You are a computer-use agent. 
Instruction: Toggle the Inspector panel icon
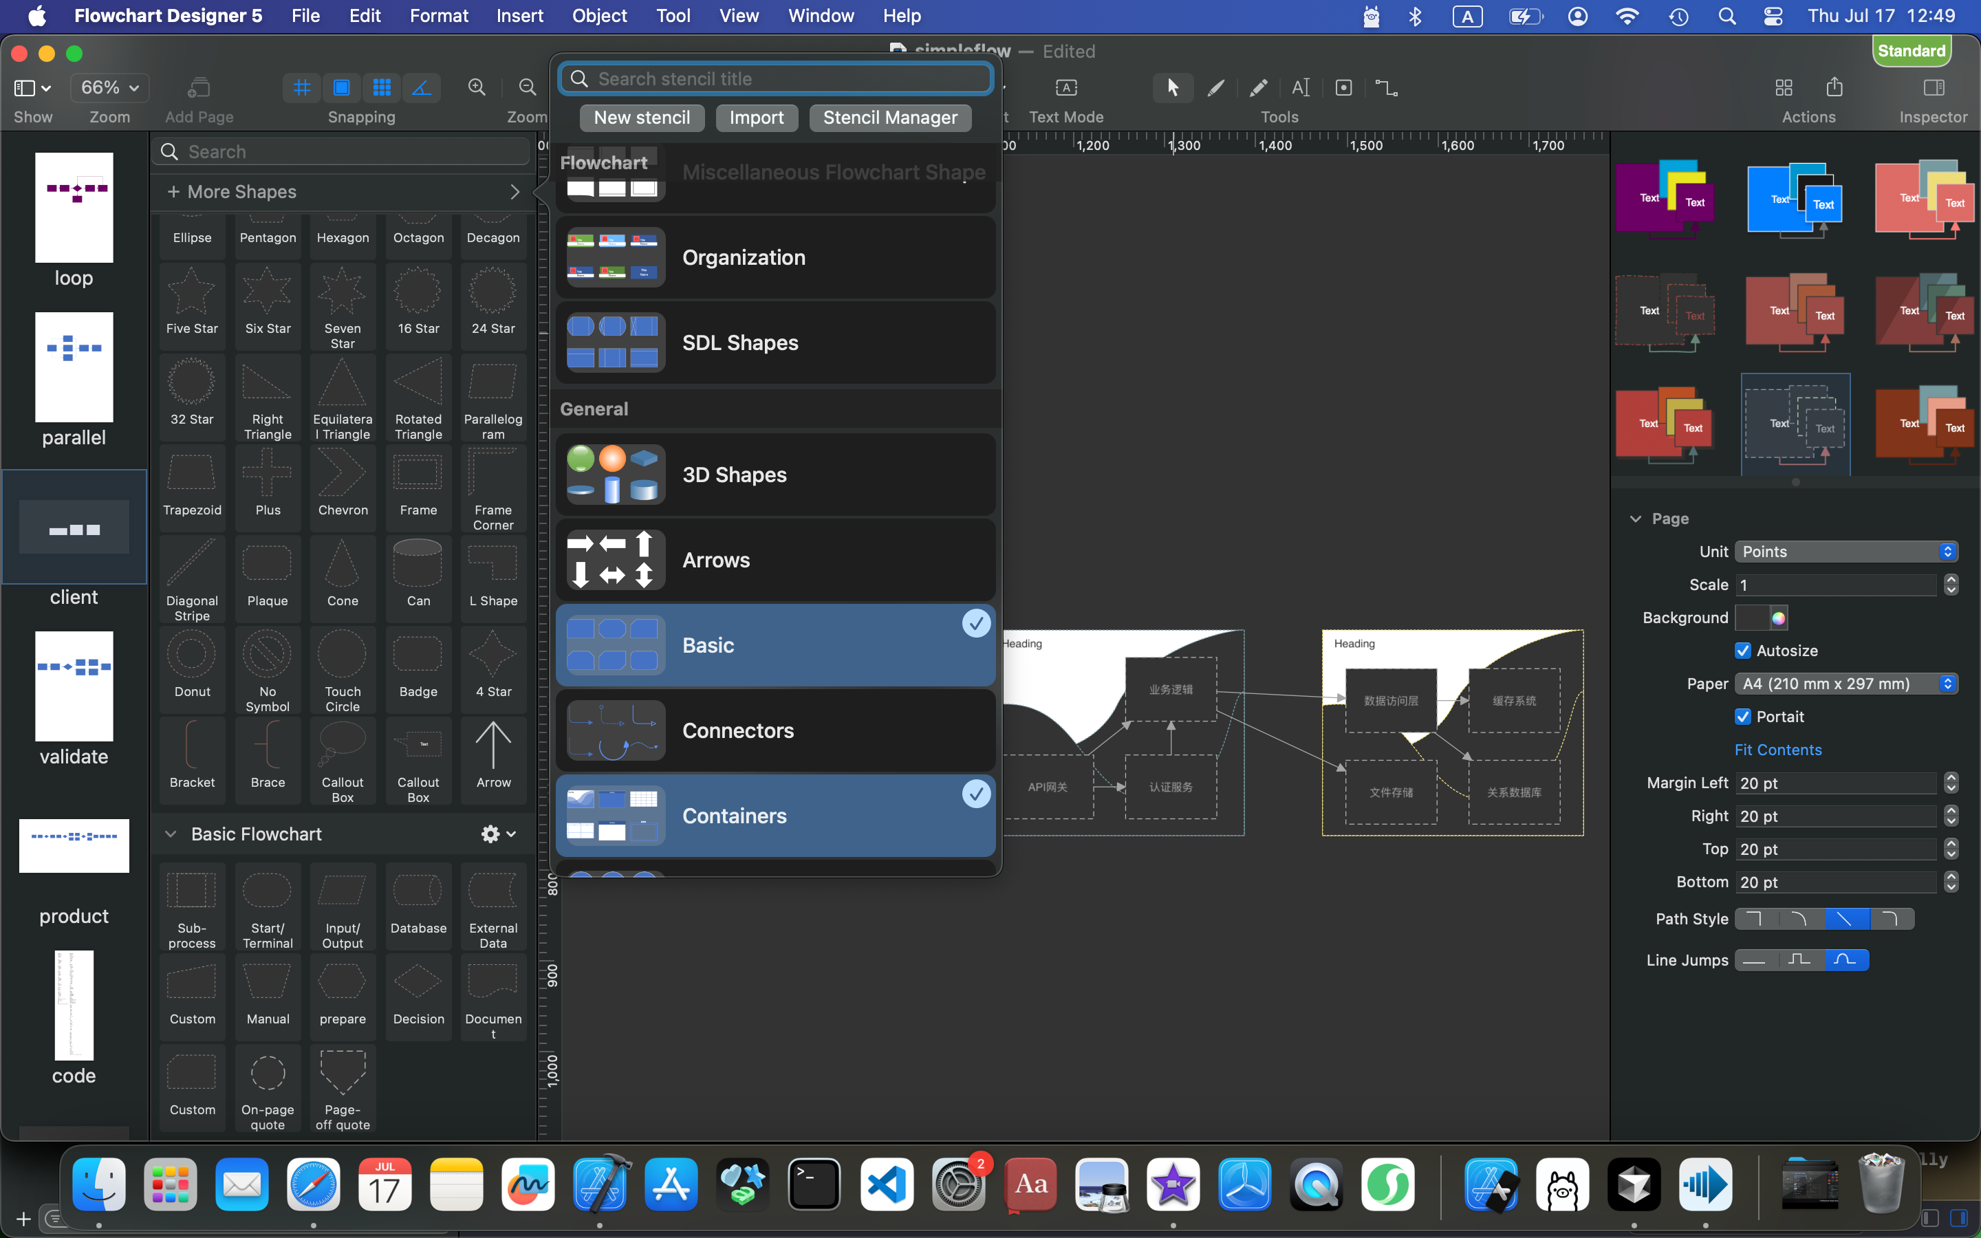(x=1934, y=87)
